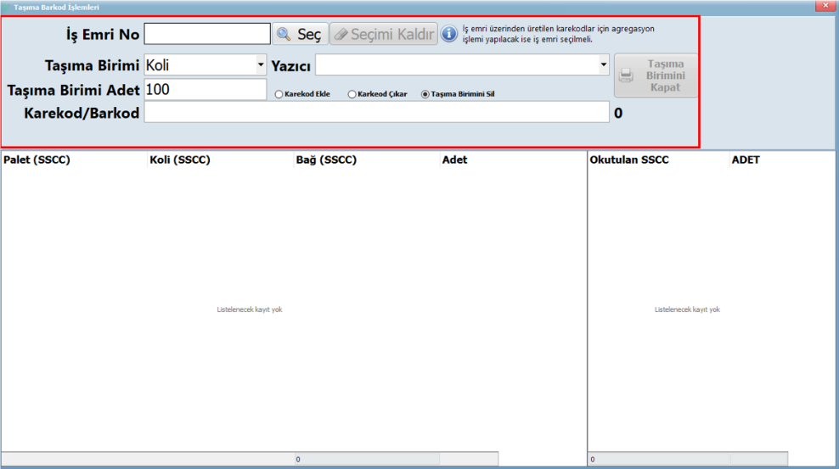
Task: Expand the Yazıcı printer dropdown
Action: [604, 65]
